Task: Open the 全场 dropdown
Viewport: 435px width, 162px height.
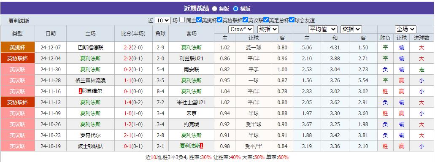Action: [405, 29]
